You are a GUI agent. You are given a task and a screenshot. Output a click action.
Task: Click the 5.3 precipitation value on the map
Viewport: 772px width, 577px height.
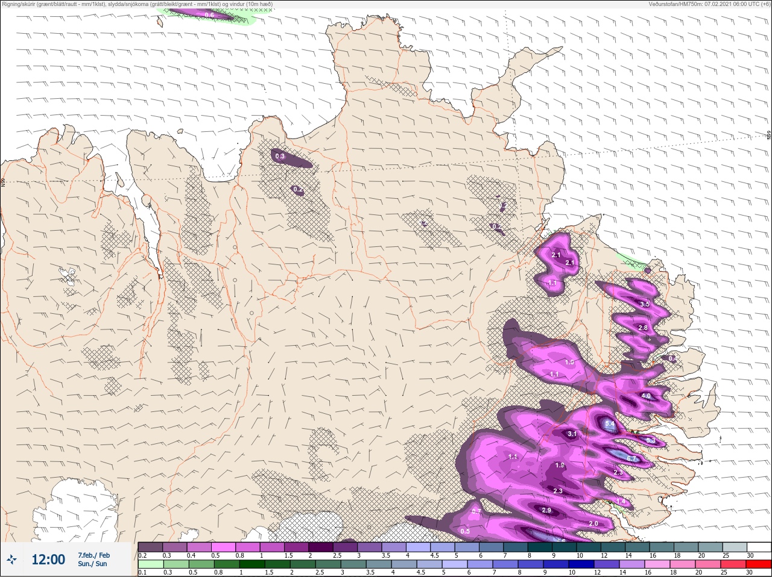651,441
